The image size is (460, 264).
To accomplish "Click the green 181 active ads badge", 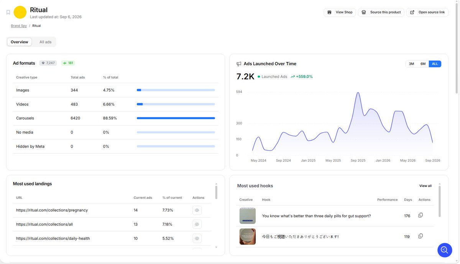I will 68,63.
